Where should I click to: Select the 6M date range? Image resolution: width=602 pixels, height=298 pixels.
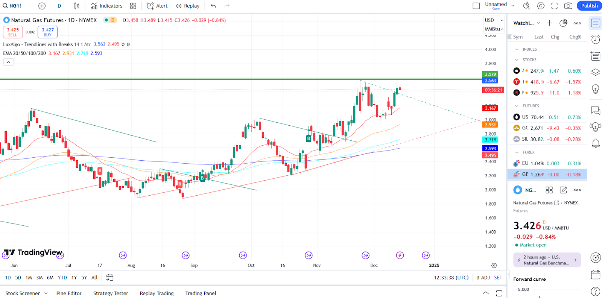50,278
